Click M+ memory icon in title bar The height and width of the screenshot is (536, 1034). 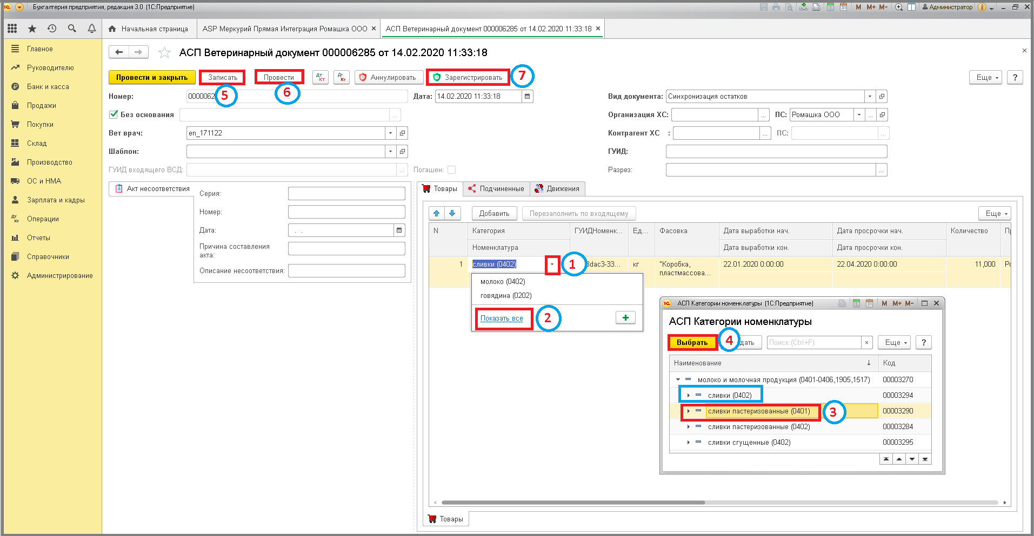[871, 7]
